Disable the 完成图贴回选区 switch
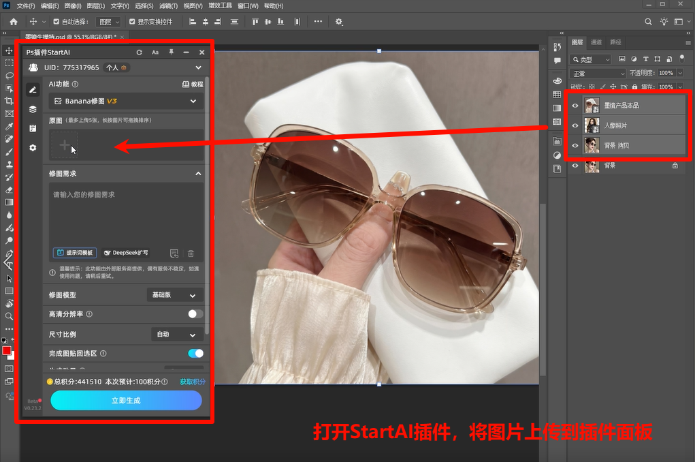Image resolution: width=695 pixels, height=462 pixels. pos(195,354)
